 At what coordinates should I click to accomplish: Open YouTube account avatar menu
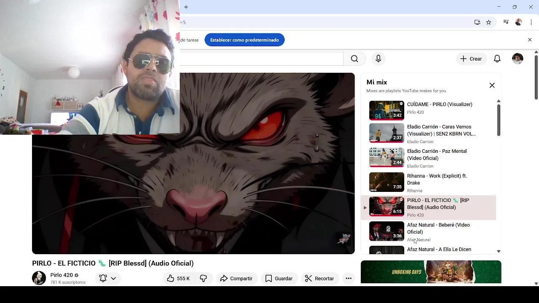tap(518, 59)
